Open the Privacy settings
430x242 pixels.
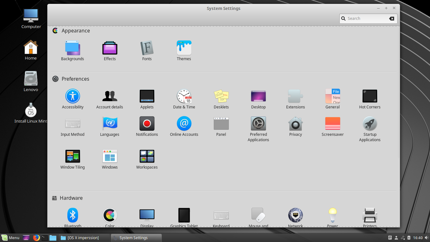(296, 126)
